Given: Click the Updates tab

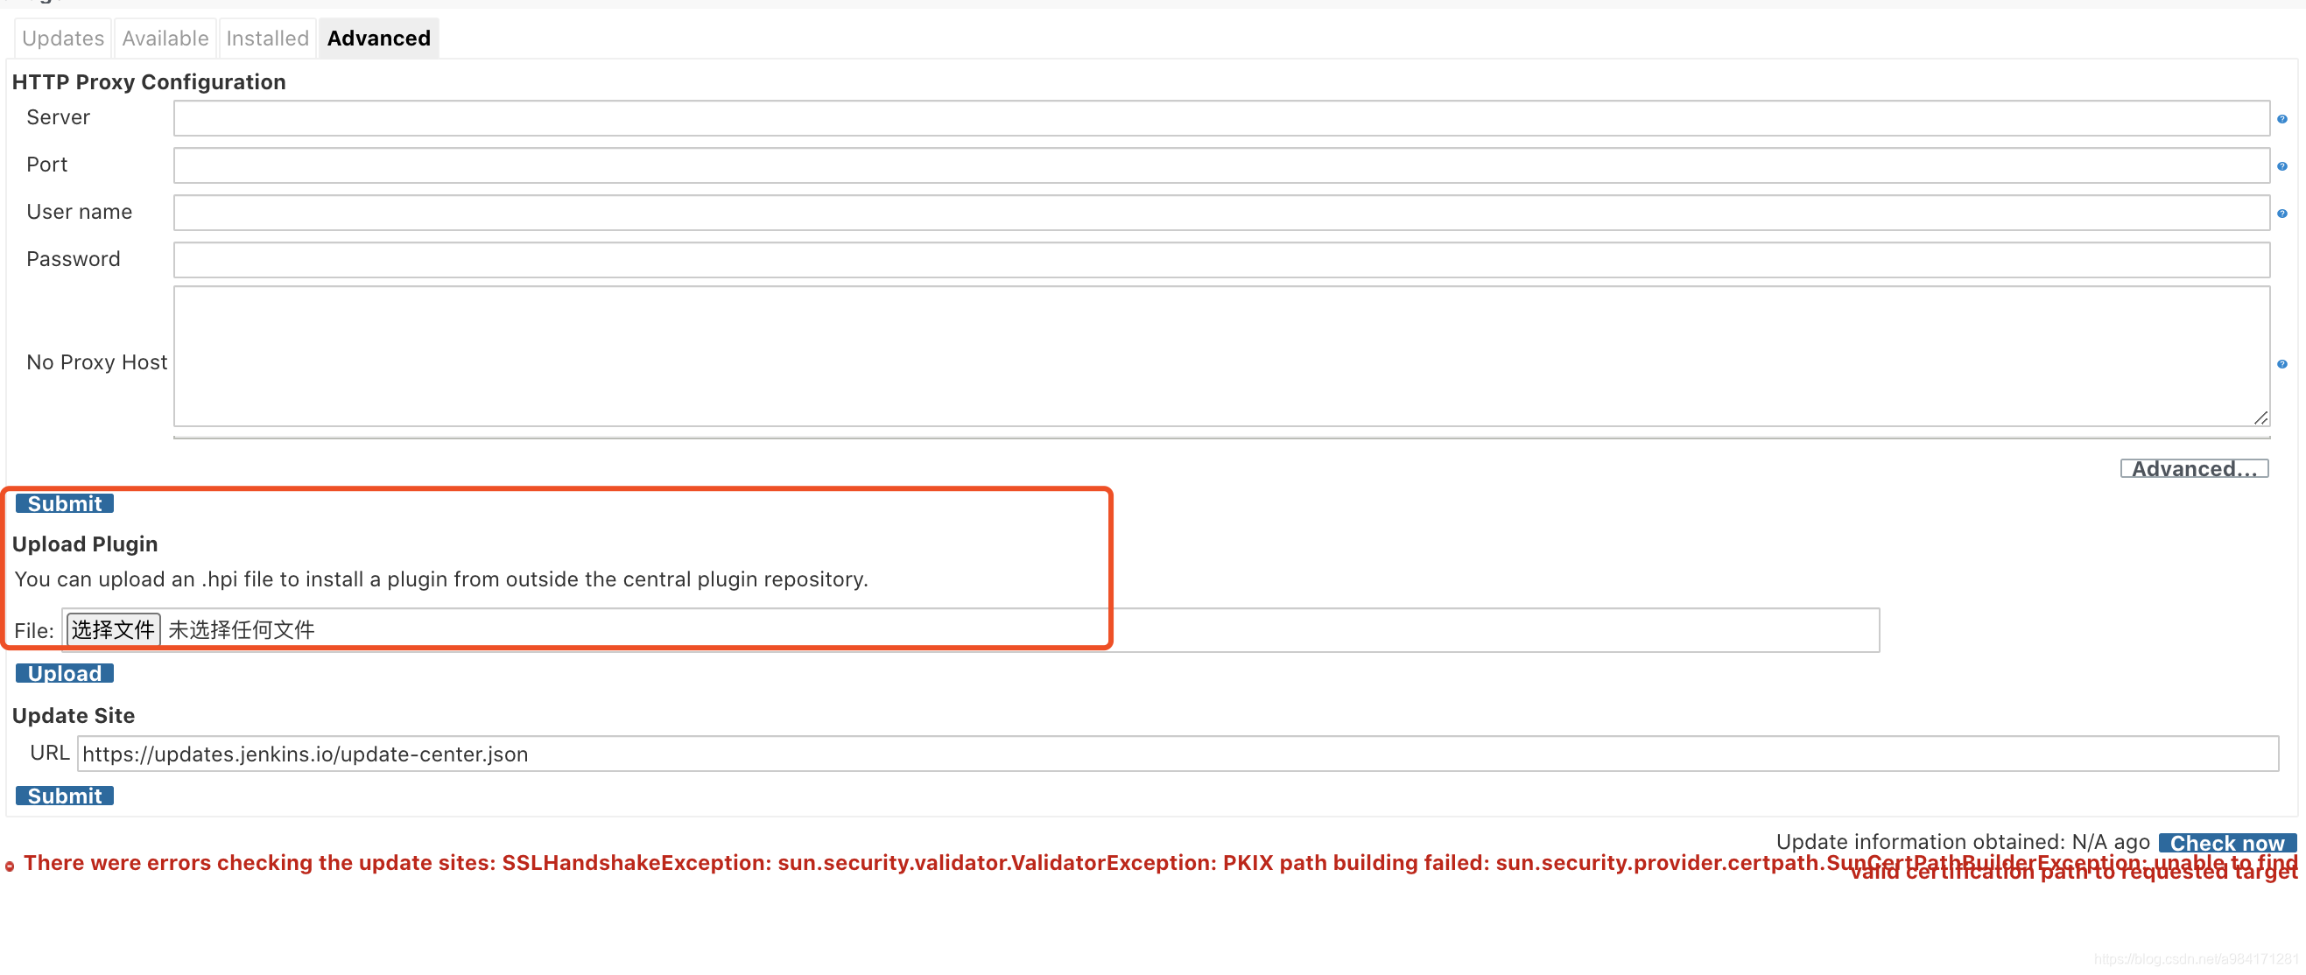Looking at the screenshot, I should tap(60, 37).
